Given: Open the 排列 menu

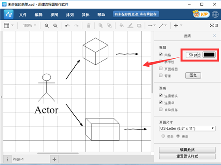Looking at the screenshot, I should click(70, 15).
